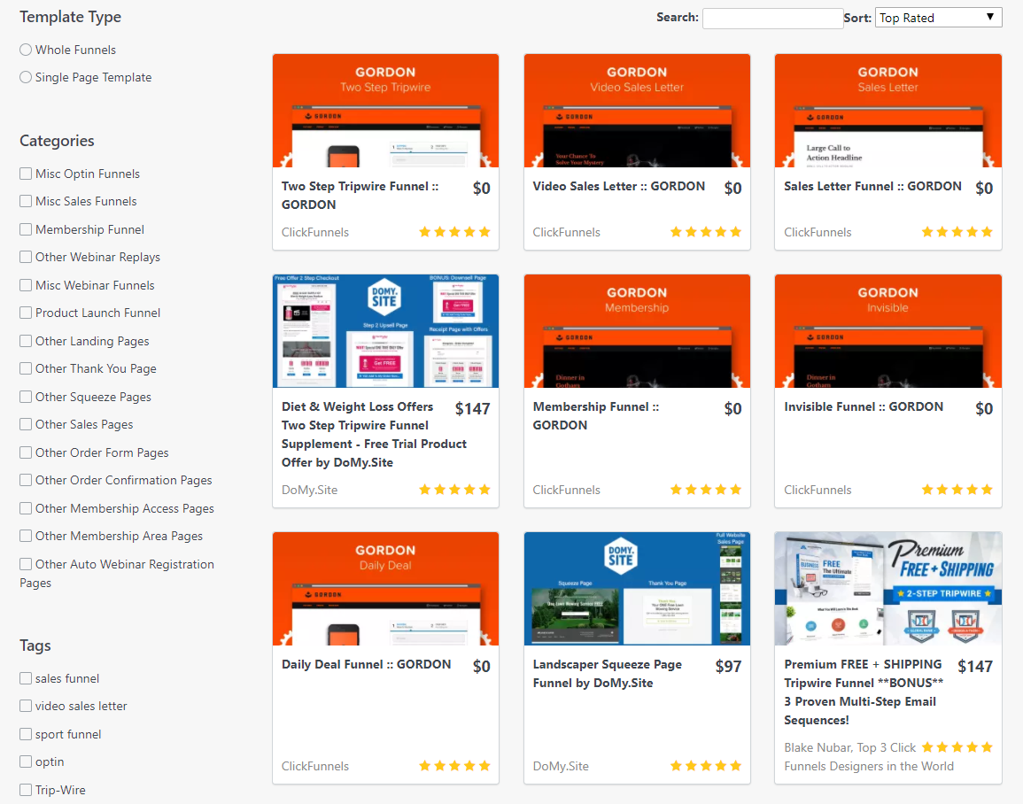Select the Whole Funnels radio button

tap(26, 50)
